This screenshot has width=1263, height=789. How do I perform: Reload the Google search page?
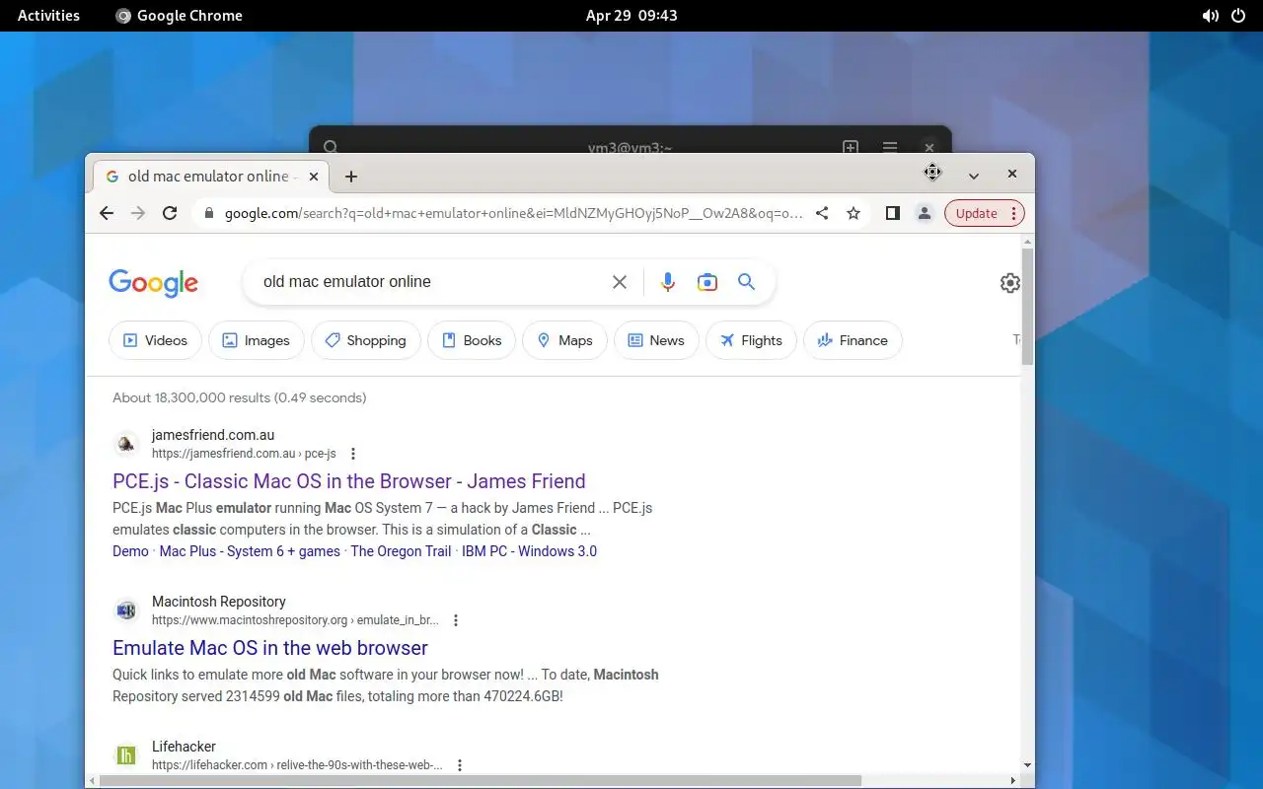tap(170, 213)
